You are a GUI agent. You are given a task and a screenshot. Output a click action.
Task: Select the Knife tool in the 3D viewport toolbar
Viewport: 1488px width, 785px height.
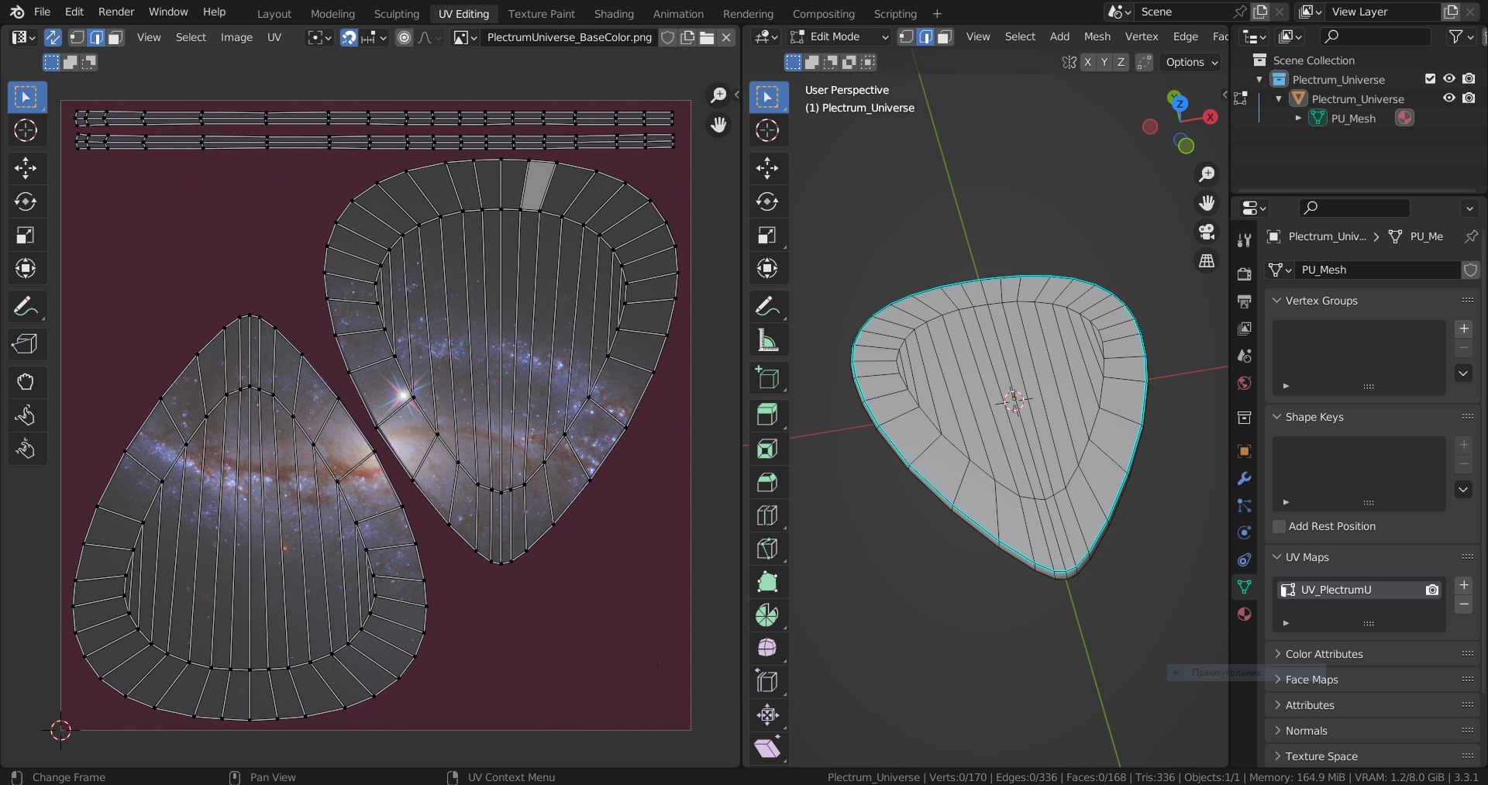(767, 549)
